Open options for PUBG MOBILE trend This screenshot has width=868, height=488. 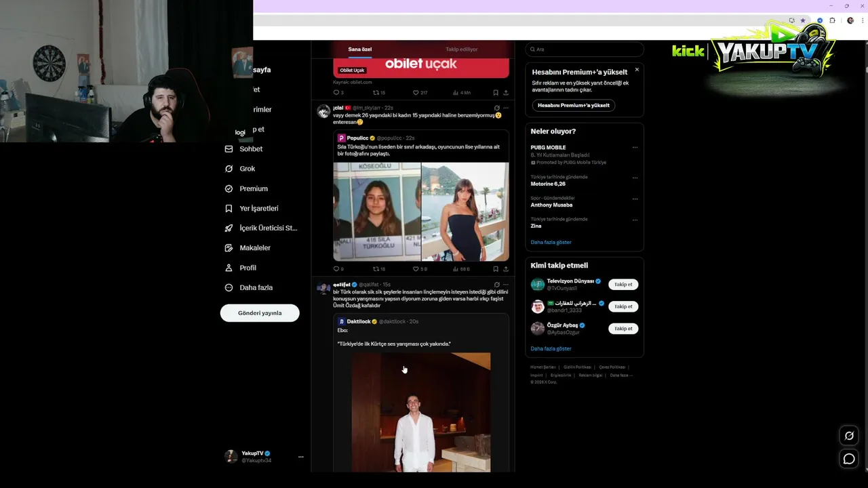coord(635,147)
